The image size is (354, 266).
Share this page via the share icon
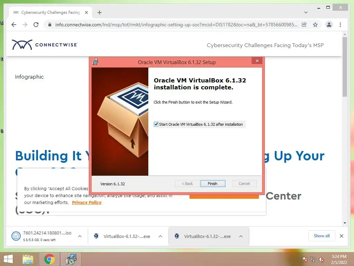click(304, 25)
